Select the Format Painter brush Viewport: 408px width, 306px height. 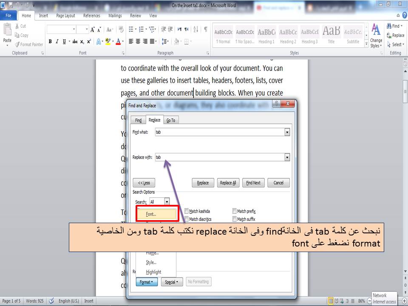17,45
